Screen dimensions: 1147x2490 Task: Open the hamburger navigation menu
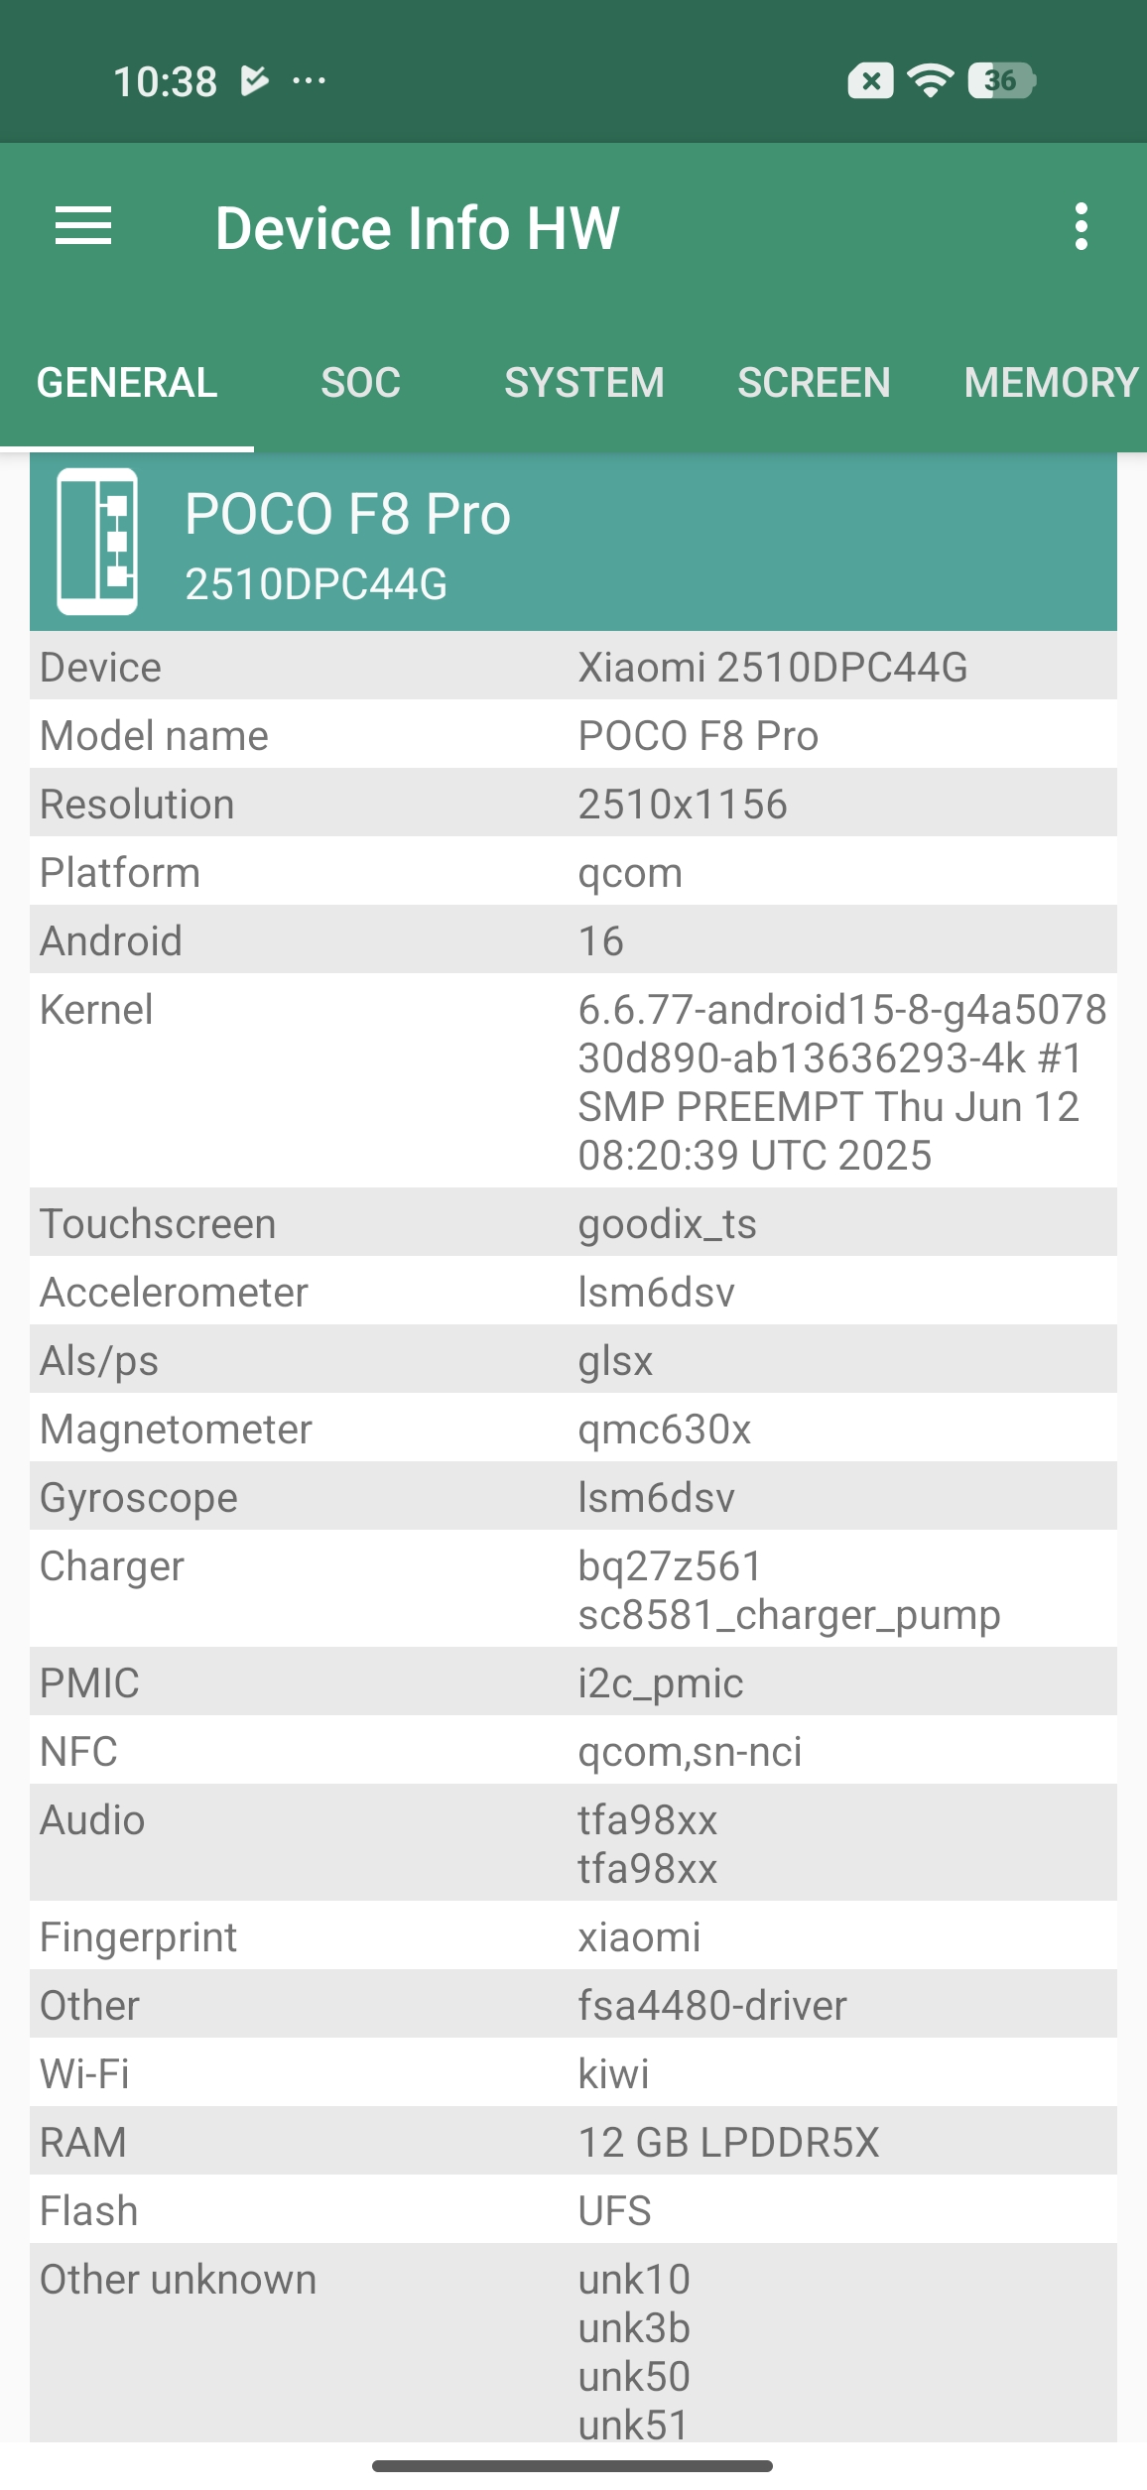83,227
